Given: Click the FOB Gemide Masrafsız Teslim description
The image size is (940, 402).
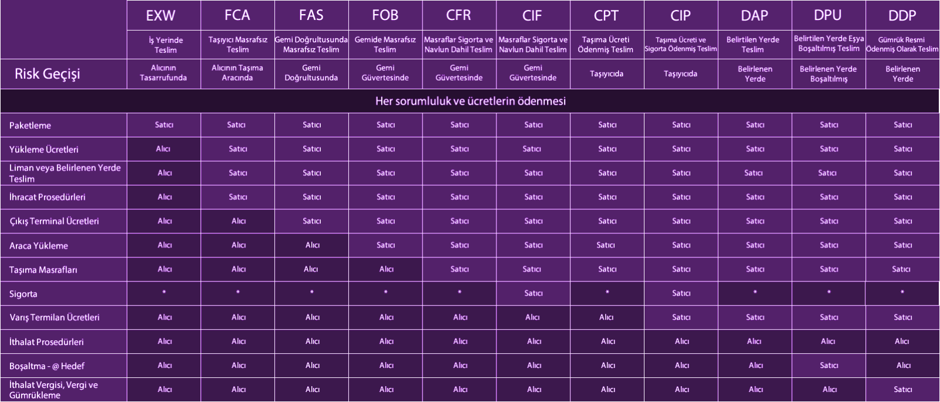Looking at the screenshot, I should pos(385,45).
